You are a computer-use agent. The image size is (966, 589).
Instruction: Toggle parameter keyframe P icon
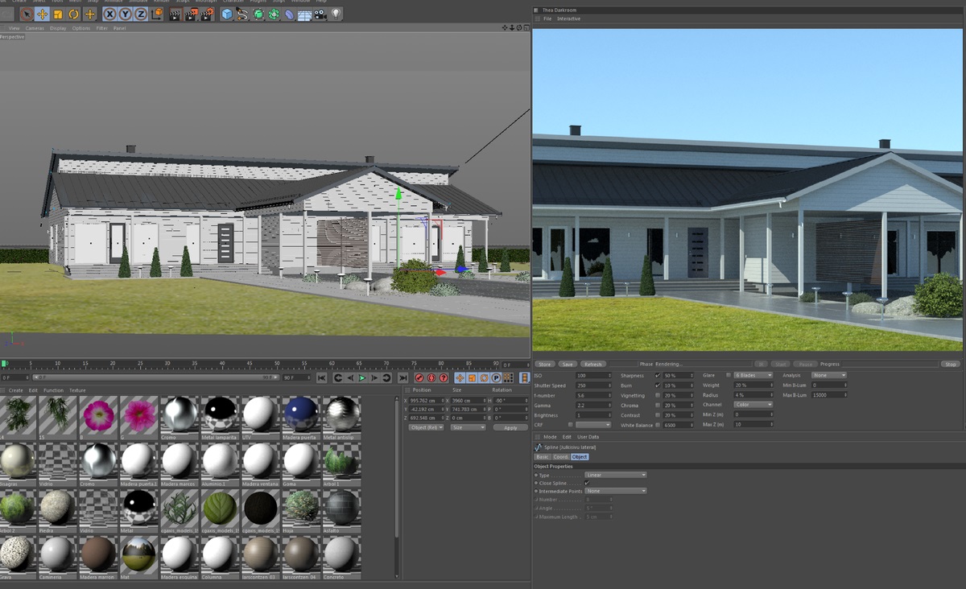point(496,377)
